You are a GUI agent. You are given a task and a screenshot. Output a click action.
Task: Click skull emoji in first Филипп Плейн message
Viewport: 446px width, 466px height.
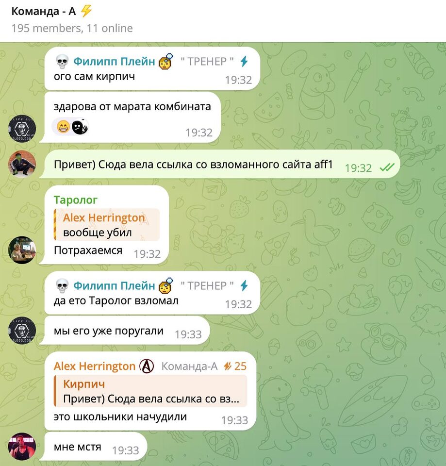coord(62,62)
